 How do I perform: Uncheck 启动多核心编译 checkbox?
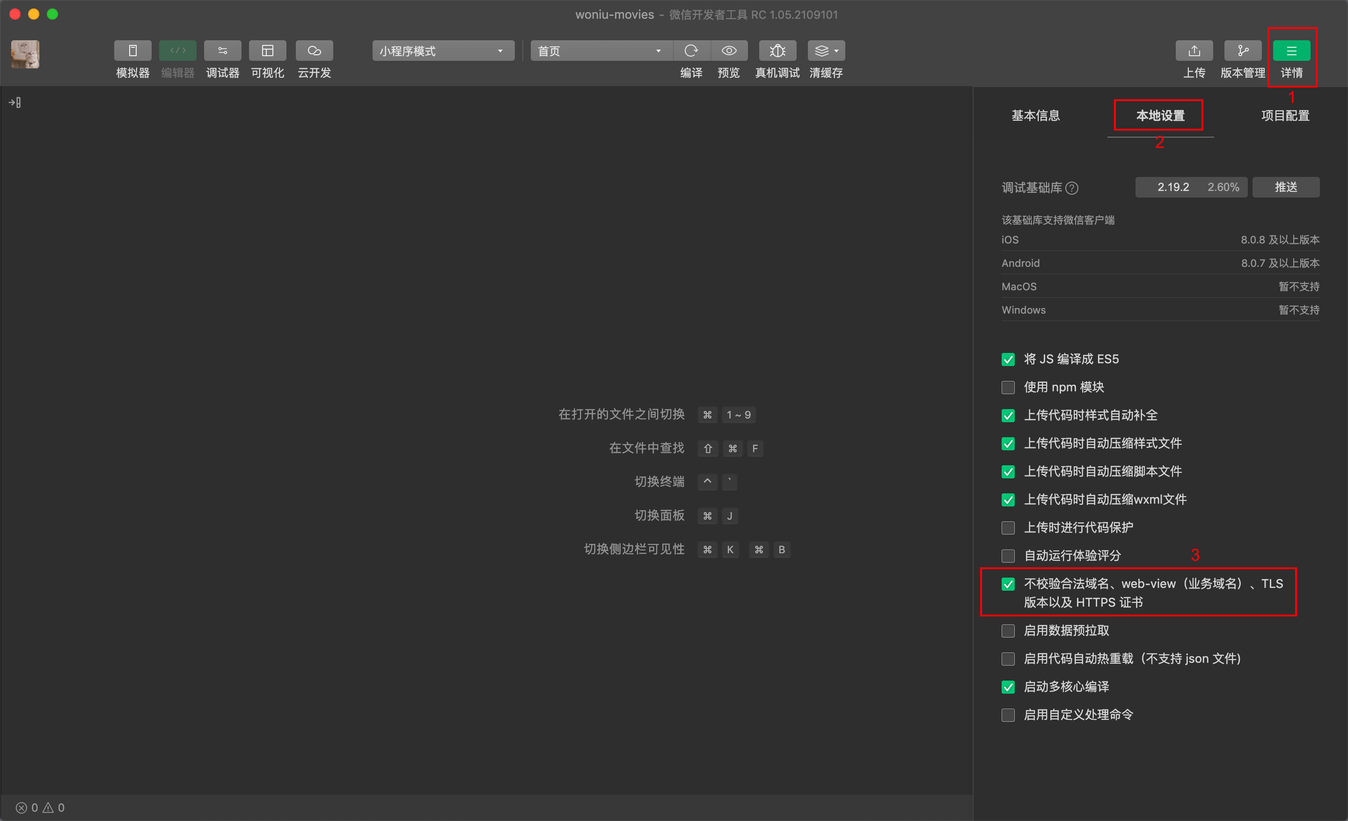pos(1008,687)
